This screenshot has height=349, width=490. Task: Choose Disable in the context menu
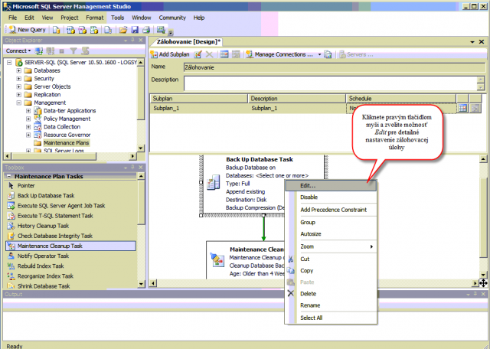(x=331, y=197)
